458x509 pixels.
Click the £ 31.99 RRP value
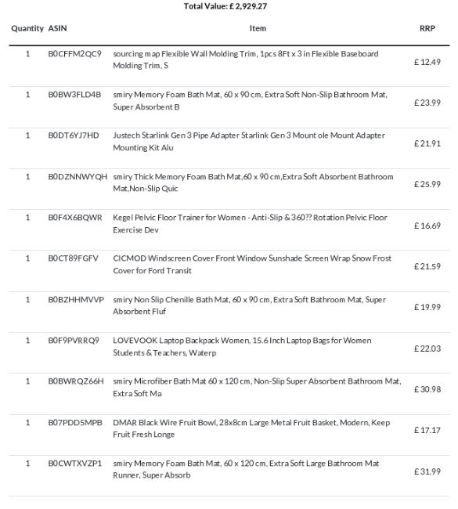(x=427, y=471)
